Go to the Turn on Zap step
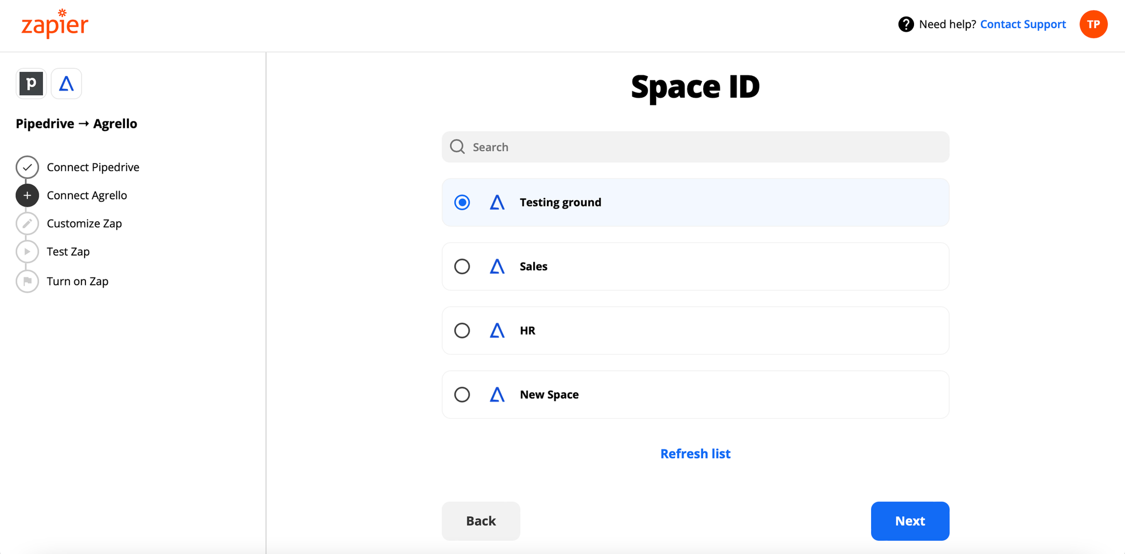The image size is (1125, 554). point(78,281)
